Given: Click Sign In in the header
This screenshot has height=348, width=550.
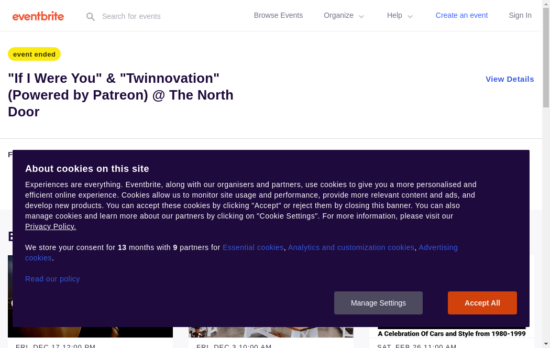Looking at the screenshot, I should 520,15.
